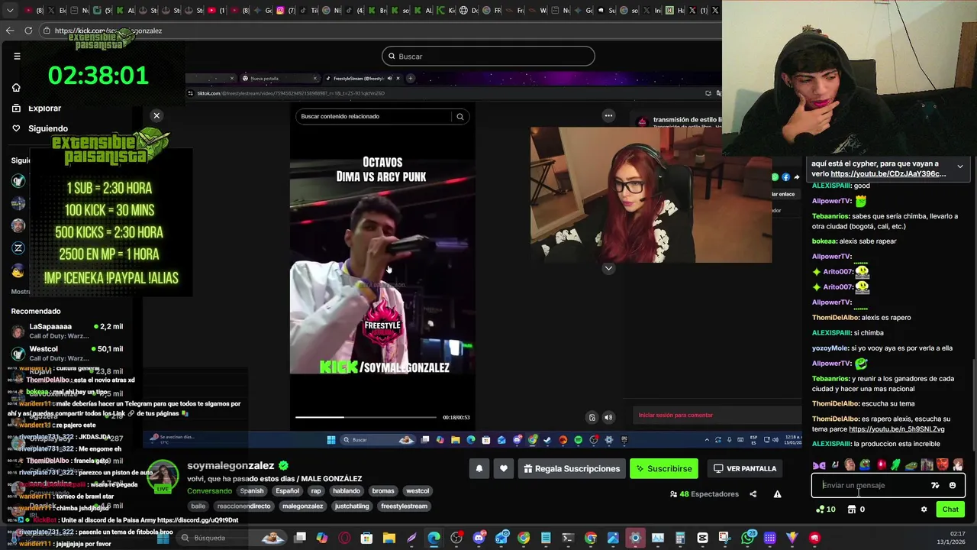Viewport: 977px width, 550px height.
Task: Seek on the TikTok video progress bar
Action: point(366,417)
